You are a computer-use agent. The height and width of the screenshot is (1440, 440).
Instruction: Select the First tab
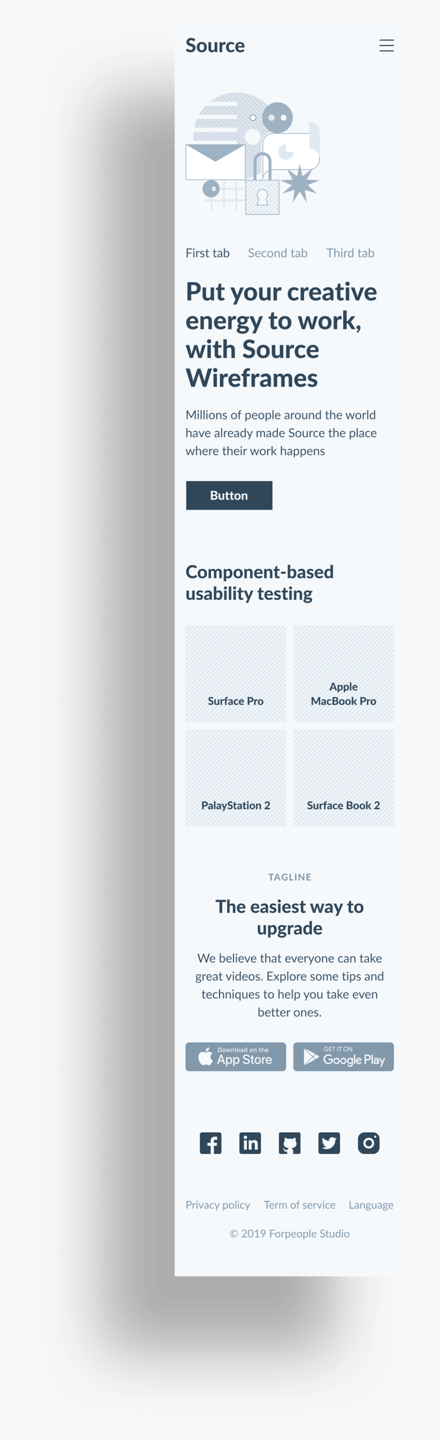point(207,253)
